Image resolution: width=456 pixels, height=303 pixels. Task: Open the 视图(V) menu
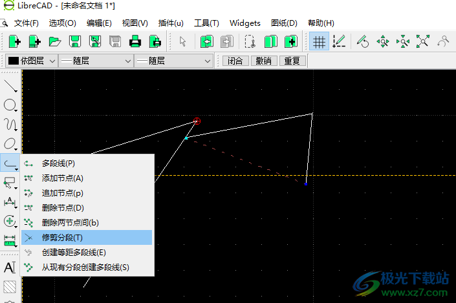coord(135,23)
